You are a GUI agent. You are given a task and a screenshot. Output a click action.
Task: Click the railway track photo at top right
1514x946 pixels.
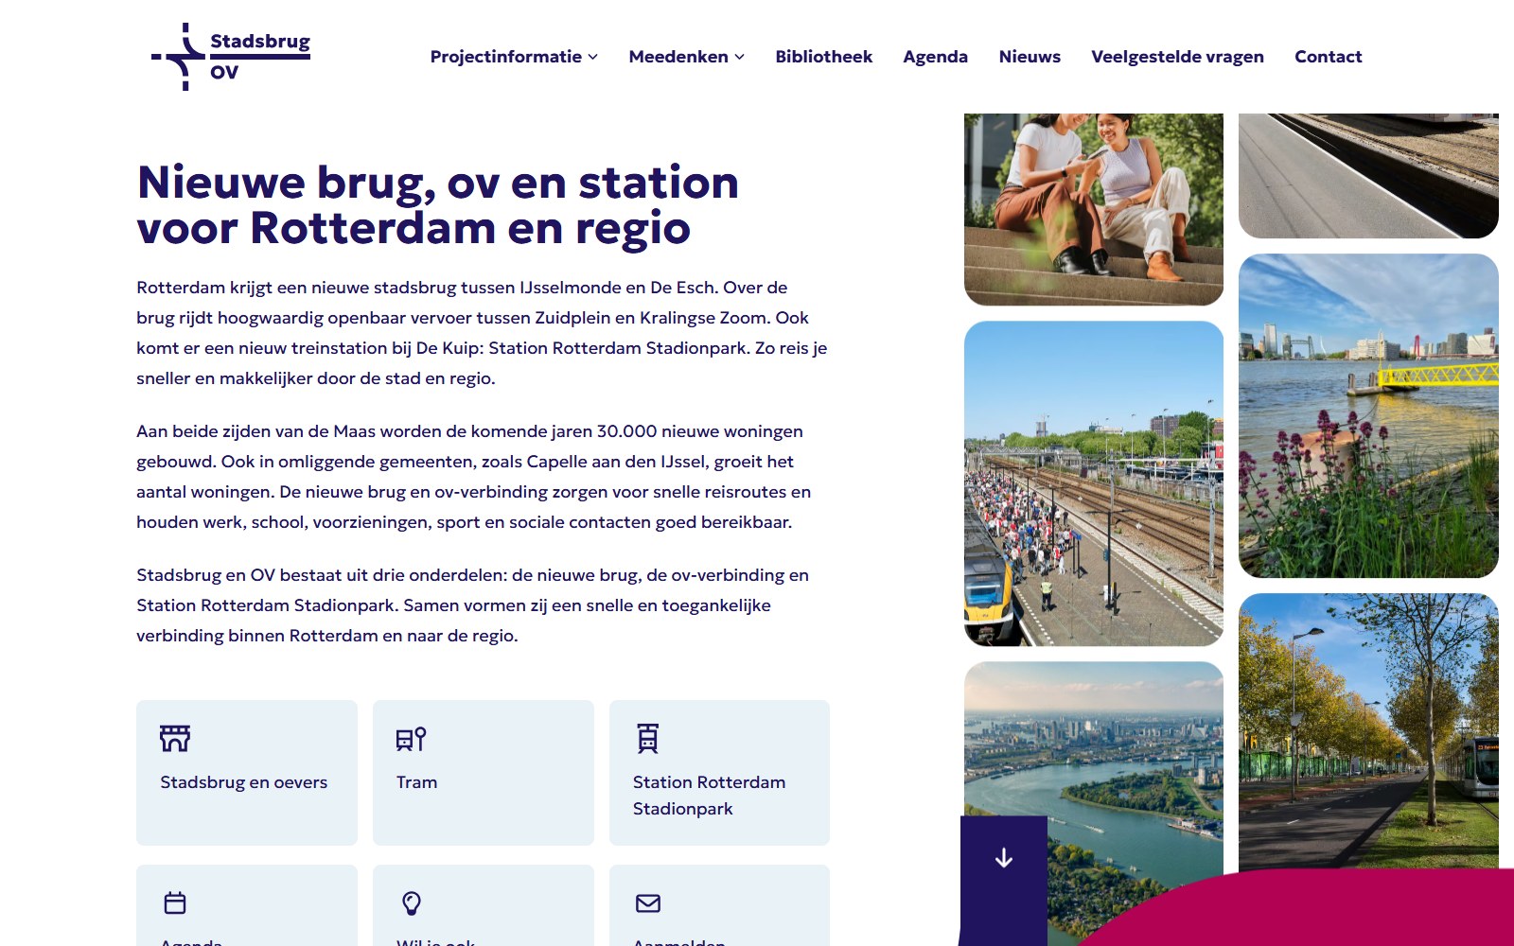tap(1368, 176)
